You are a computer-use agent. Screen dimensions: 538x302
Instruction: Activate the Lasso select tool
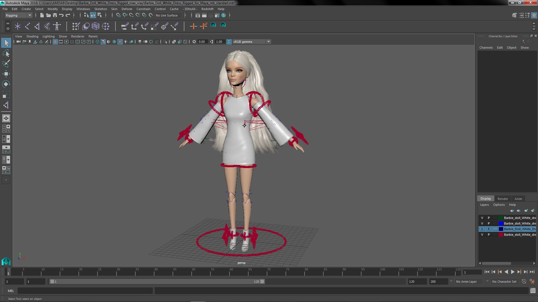click(6, 53)
